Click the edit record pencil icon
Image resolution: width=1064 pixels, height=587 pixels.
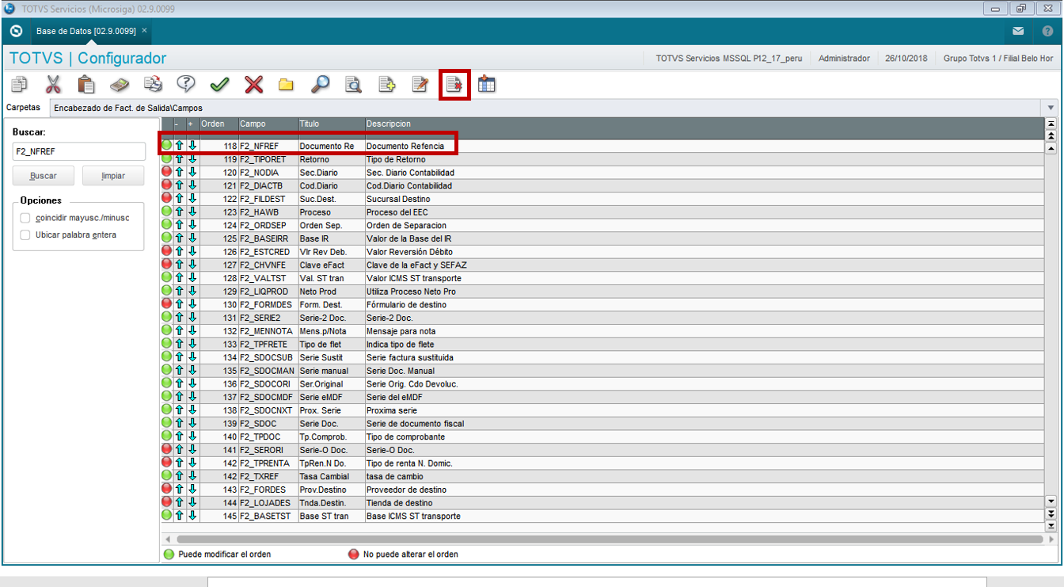(x=420, y=84)
